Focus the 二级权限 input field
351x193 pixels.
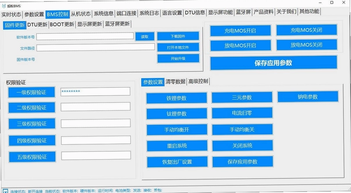click(x=96, y=107)
